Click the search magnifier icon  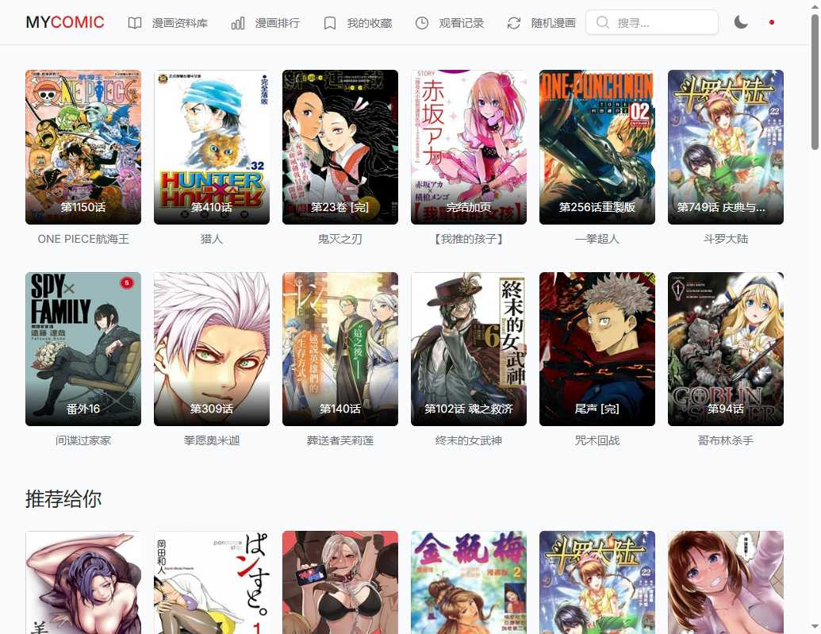coord(602,22)
